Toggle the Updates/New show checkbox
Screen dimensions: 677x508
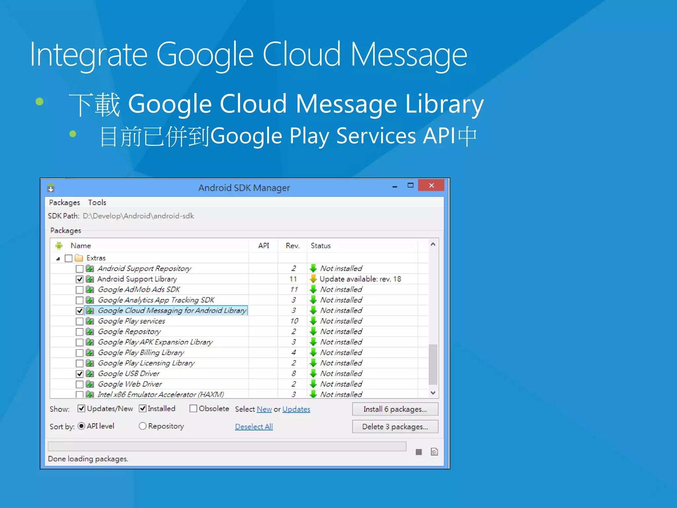pos(81,408)
